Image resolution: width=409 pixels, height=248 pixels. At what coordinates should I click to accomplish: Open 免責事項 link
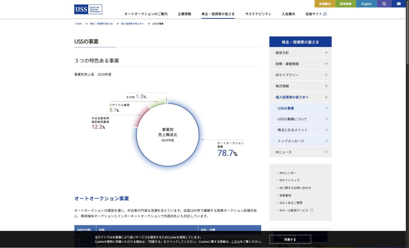pos(285,195)
